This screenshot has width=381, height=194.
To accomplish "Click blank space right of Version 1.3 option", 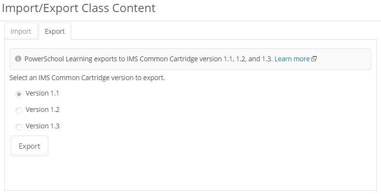I will pyautogui.click(x=193, y=126).
